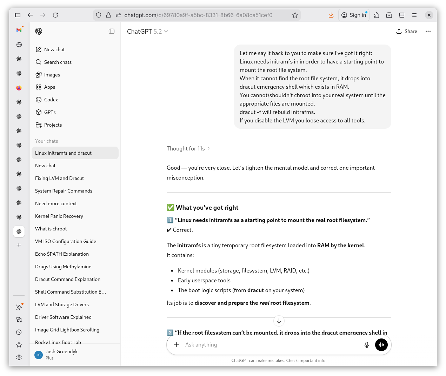
Task: Click the 'Ask anything' message field
Action: tap(270, 345)
